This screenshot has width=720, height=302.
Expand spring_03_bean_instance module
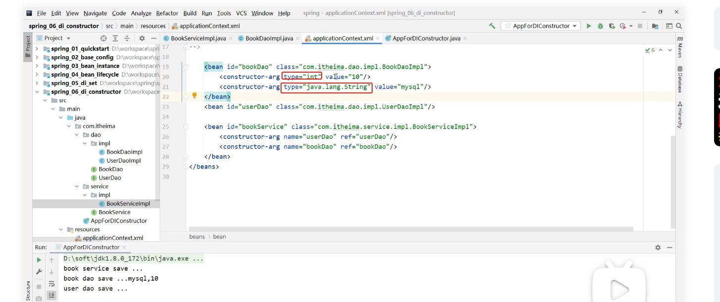37,66
